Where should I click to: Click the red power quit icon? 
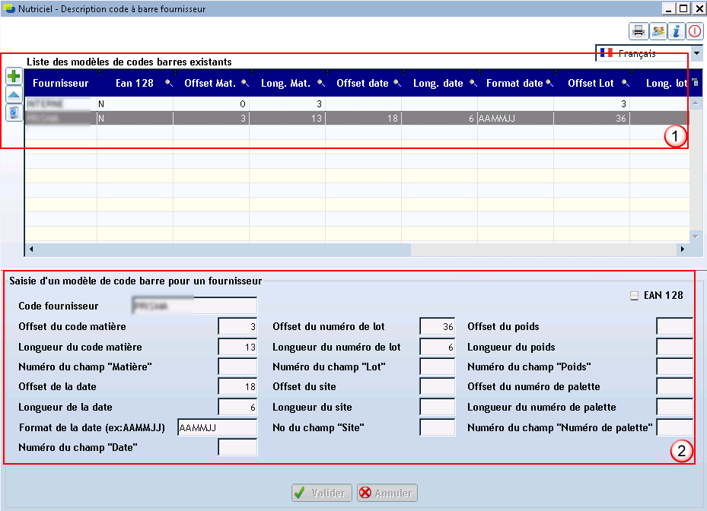click(x=695, y=31)
